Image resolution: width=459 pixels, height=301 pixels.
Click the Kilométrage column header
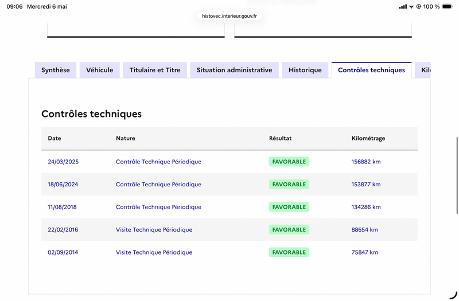[x=368, y=138]
